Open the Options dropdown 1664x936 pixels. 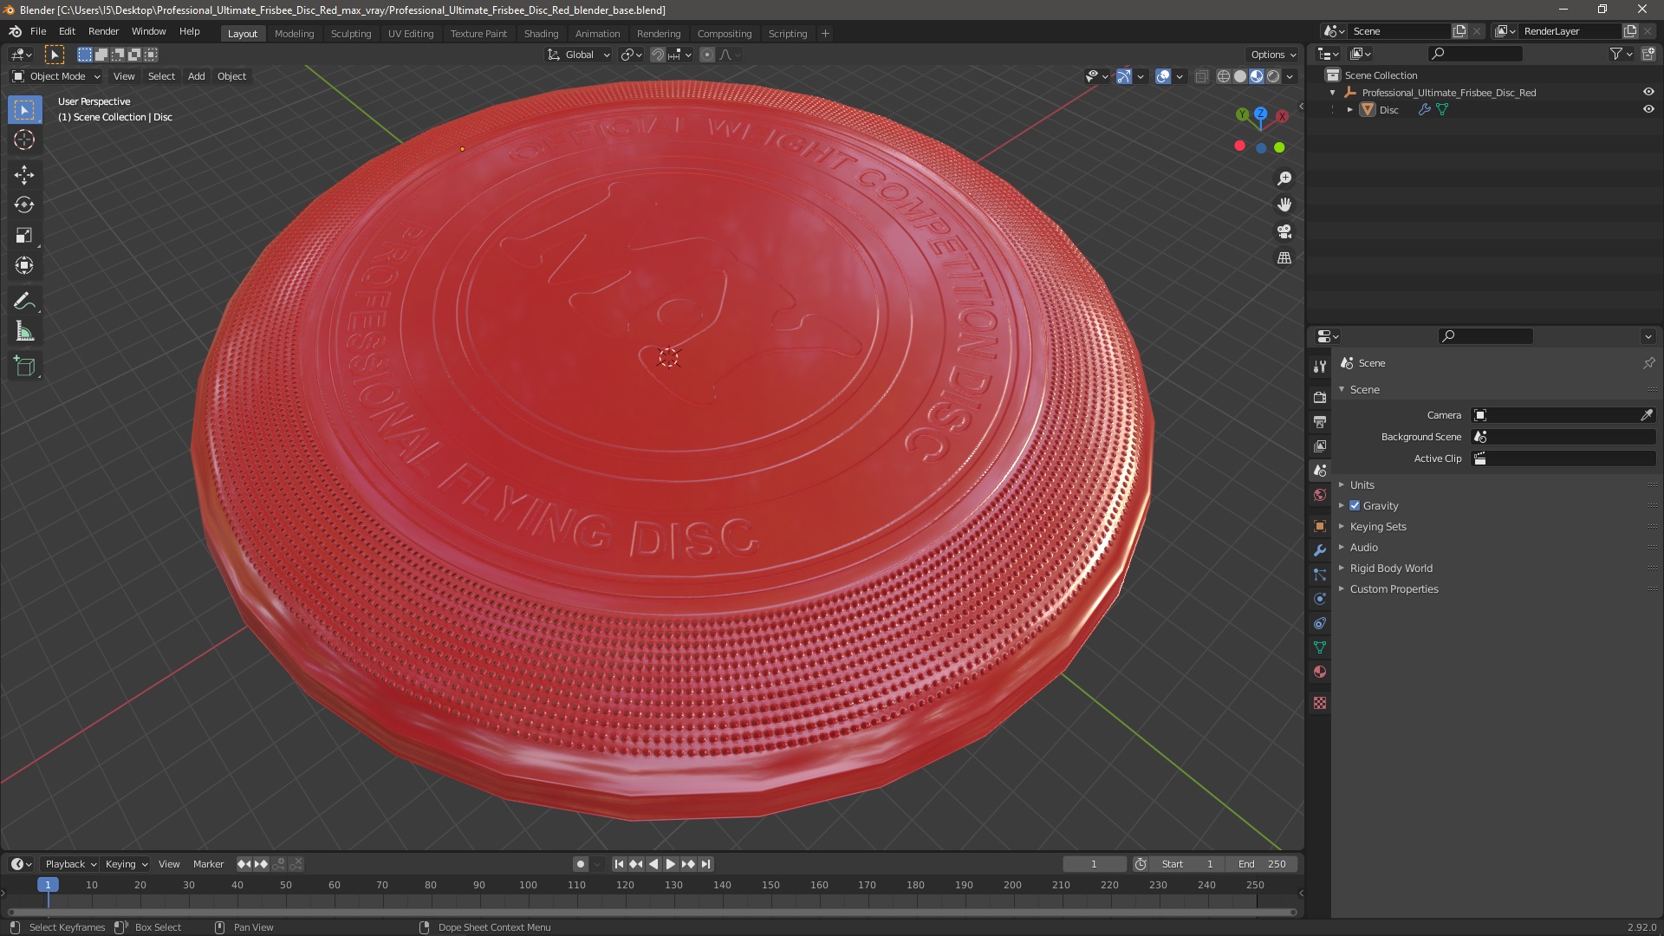point(1273,55)
